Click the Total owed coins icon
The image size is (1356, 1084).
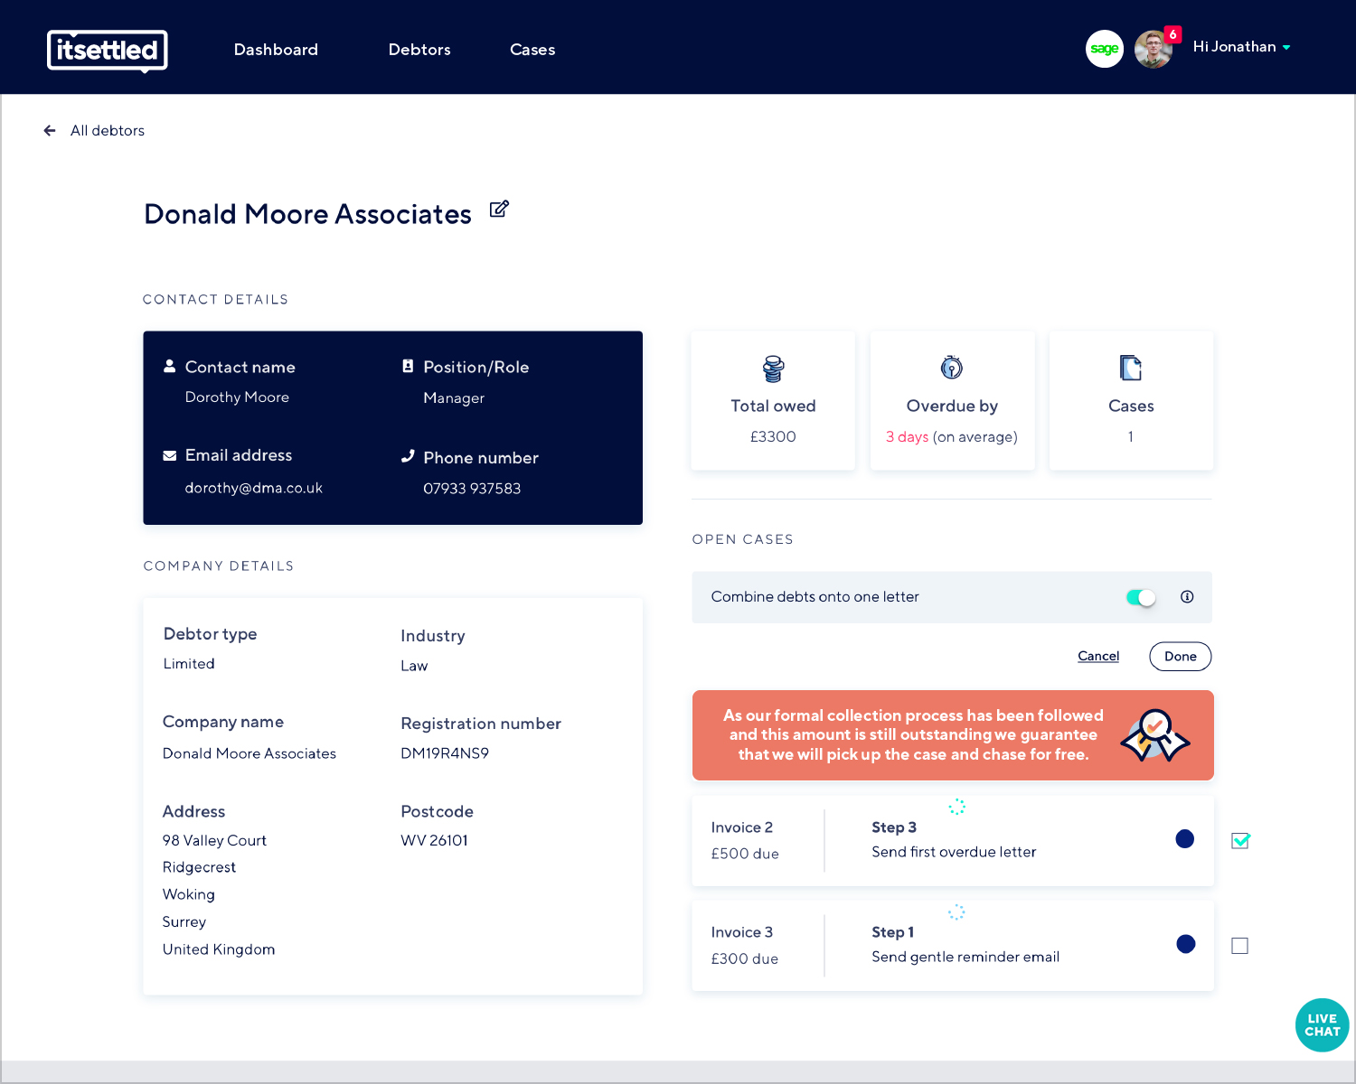pos(773,369)
